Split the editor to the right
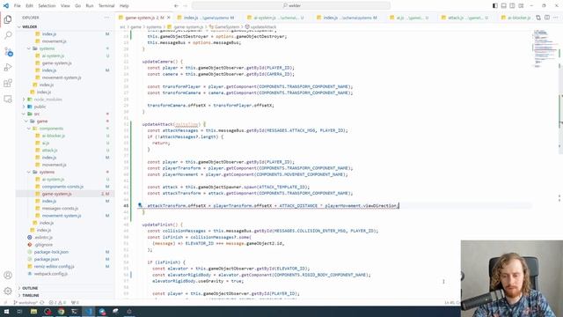Image resolution: width=563 pixels, height=317 pixels. 547,18
